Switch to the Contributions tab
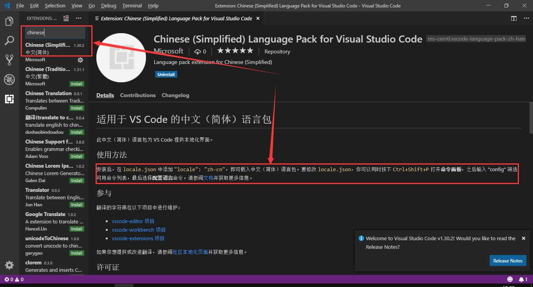The height and width of the screenshot is (287, 533). pyautogui.click(x=138, y=95)
